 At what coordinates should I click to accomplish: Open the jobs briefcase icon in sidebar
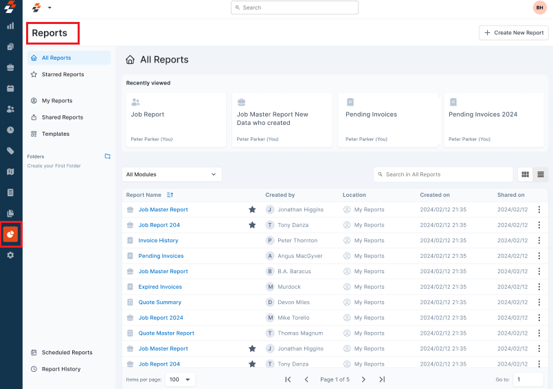pyautogui.click(x=10, y=67)
